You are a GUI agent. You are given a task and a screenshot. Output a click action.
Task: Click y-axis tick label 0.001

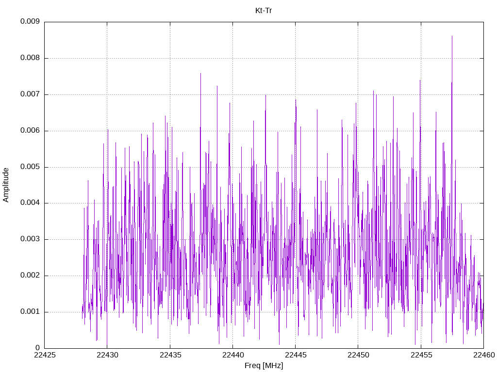click(30, 312)
